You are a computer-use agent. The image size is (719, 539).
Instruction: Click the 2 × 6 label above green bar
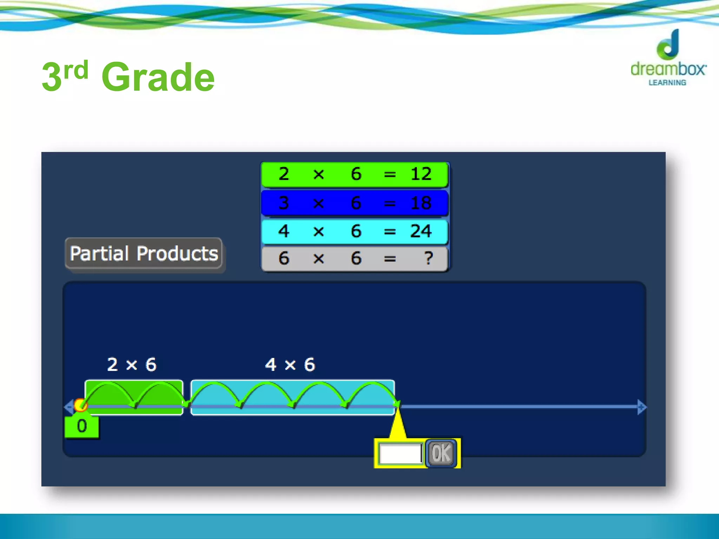[132, 365]
